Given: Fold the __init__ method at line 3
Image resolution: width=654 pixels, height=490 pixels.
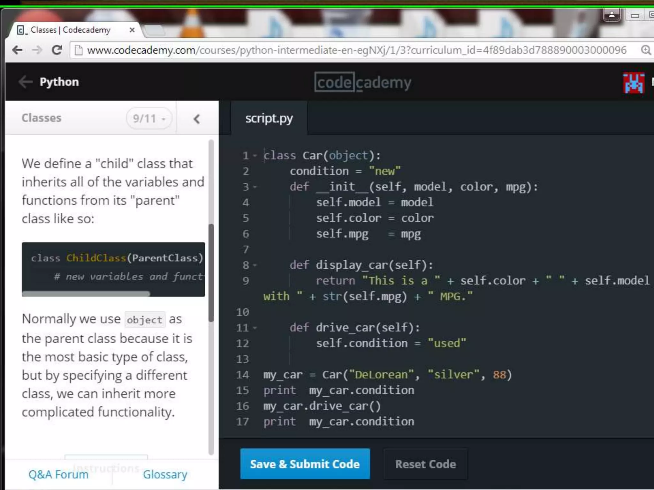Looking at the screenshot, I should (x=255, y=187).
